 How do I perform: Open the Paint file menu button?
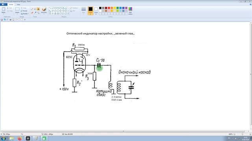click(4, 4)
